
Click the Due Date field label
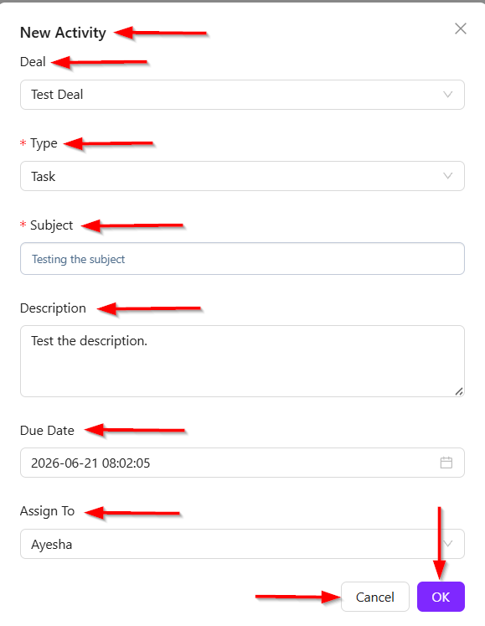(47, 431)
